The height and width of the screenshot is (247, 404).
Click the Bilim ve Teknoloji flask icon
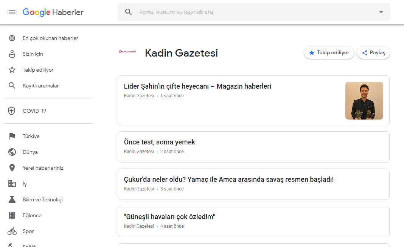(12, 199)
